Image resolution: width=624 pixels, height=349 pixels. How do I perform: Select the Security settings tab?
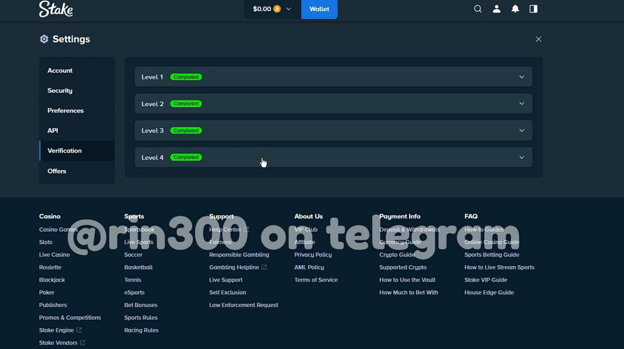[77, 90]
